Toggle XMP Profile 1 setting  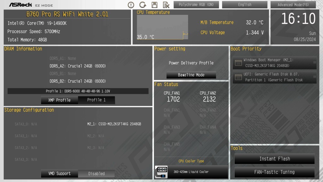[97, 100]
